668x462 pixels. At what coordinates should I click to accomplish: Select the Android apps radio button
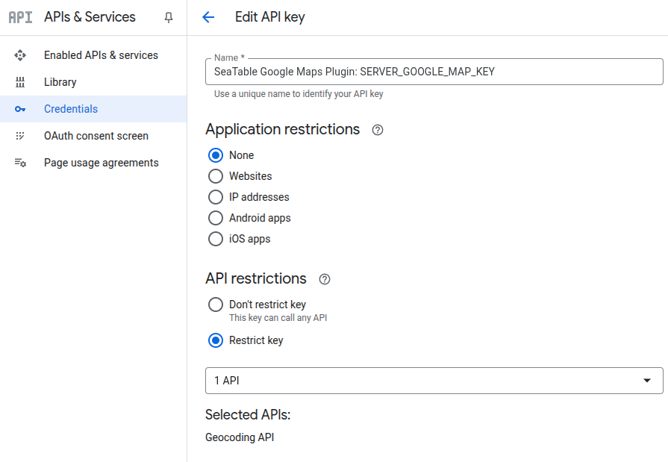coord(216,218)
